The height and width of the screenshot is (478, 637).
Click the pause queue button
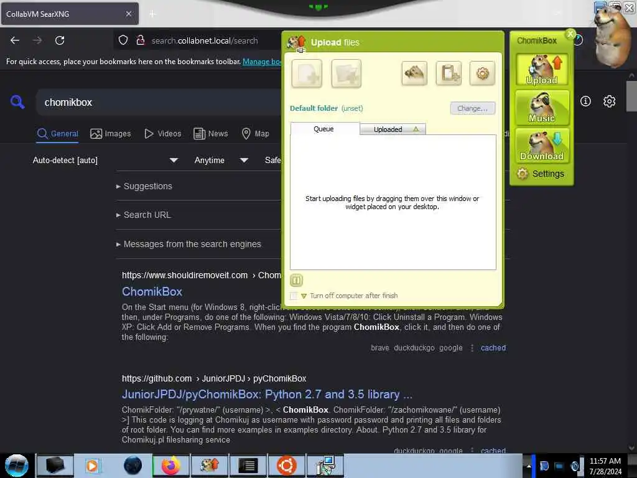tap(296, 280)
